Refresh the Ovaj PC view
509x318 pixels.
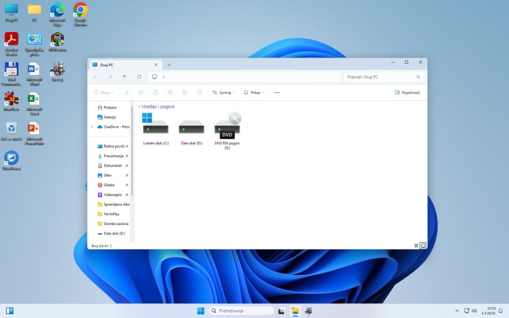pos(139,77)
